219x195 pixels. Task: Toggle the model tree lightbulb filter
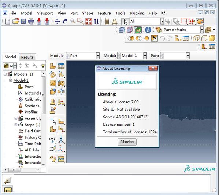[43, 66]
